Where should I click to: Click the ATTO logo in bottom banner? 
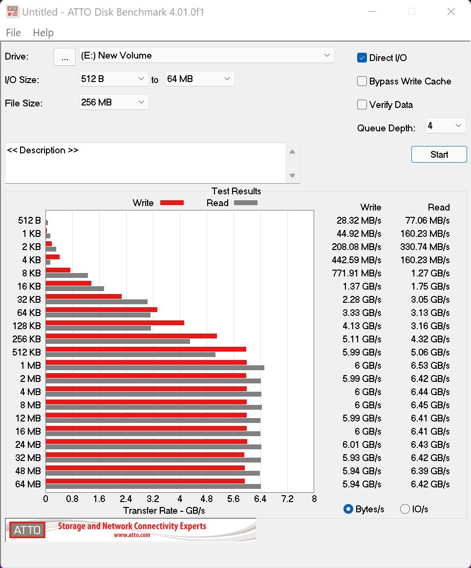27,530
